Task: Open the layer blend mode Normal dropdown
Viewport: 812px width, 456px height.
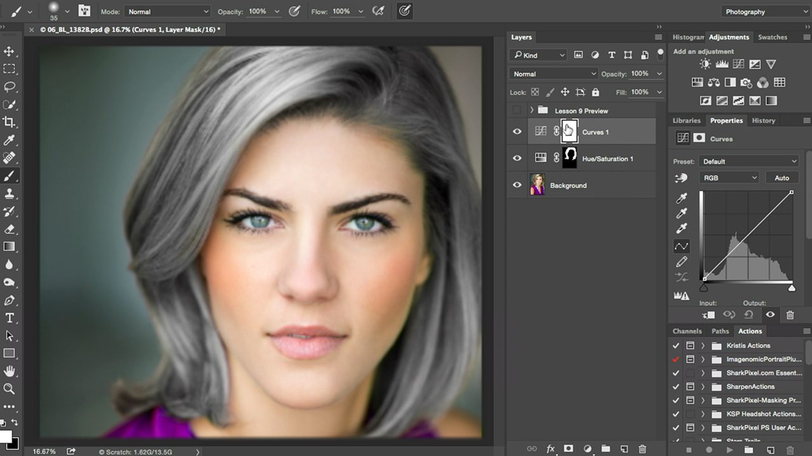Action: pos(554,73)
